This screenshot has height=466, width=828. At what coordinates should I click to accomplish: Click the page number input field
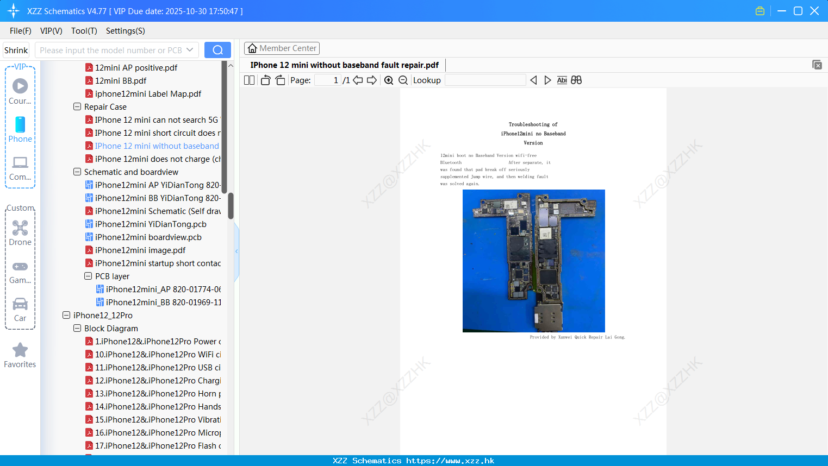[327, 80]
